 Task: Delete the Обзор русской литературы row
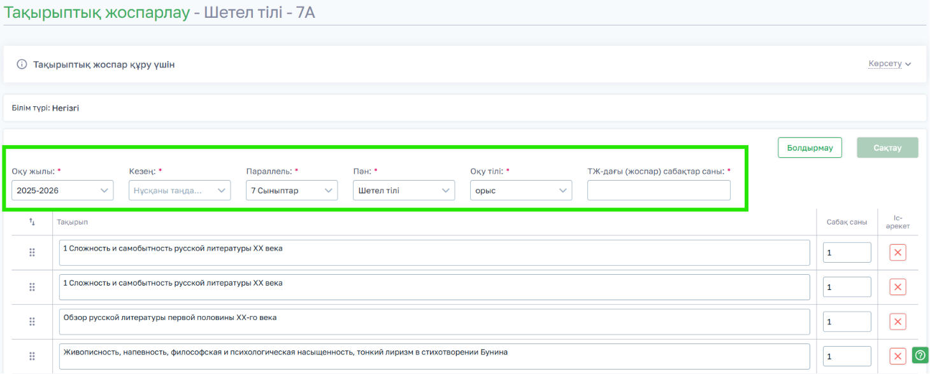pyautogui.click(x=898, y=322)
